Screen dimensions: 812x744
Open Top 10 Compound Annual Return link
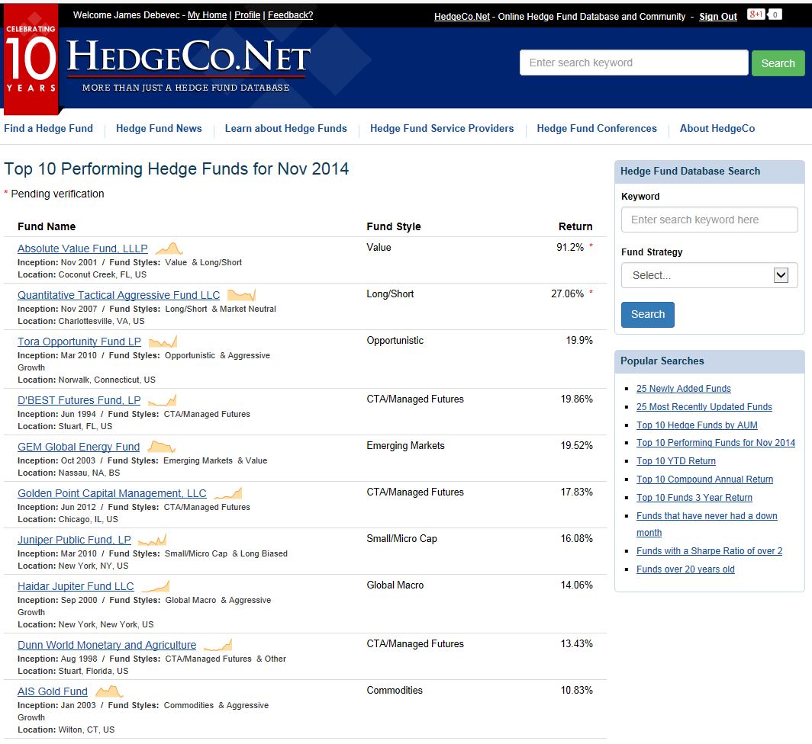[705, 479]
